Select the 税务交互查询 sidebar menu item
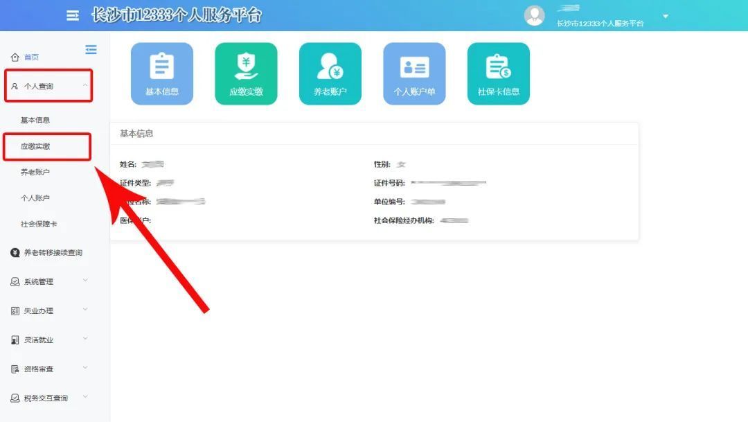The image size is (748, 422). [x=44, y=398]
